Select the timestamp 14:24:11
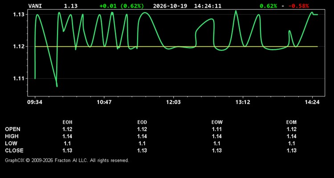The width and height of the screenshot is (334, 178). (208, 6)
